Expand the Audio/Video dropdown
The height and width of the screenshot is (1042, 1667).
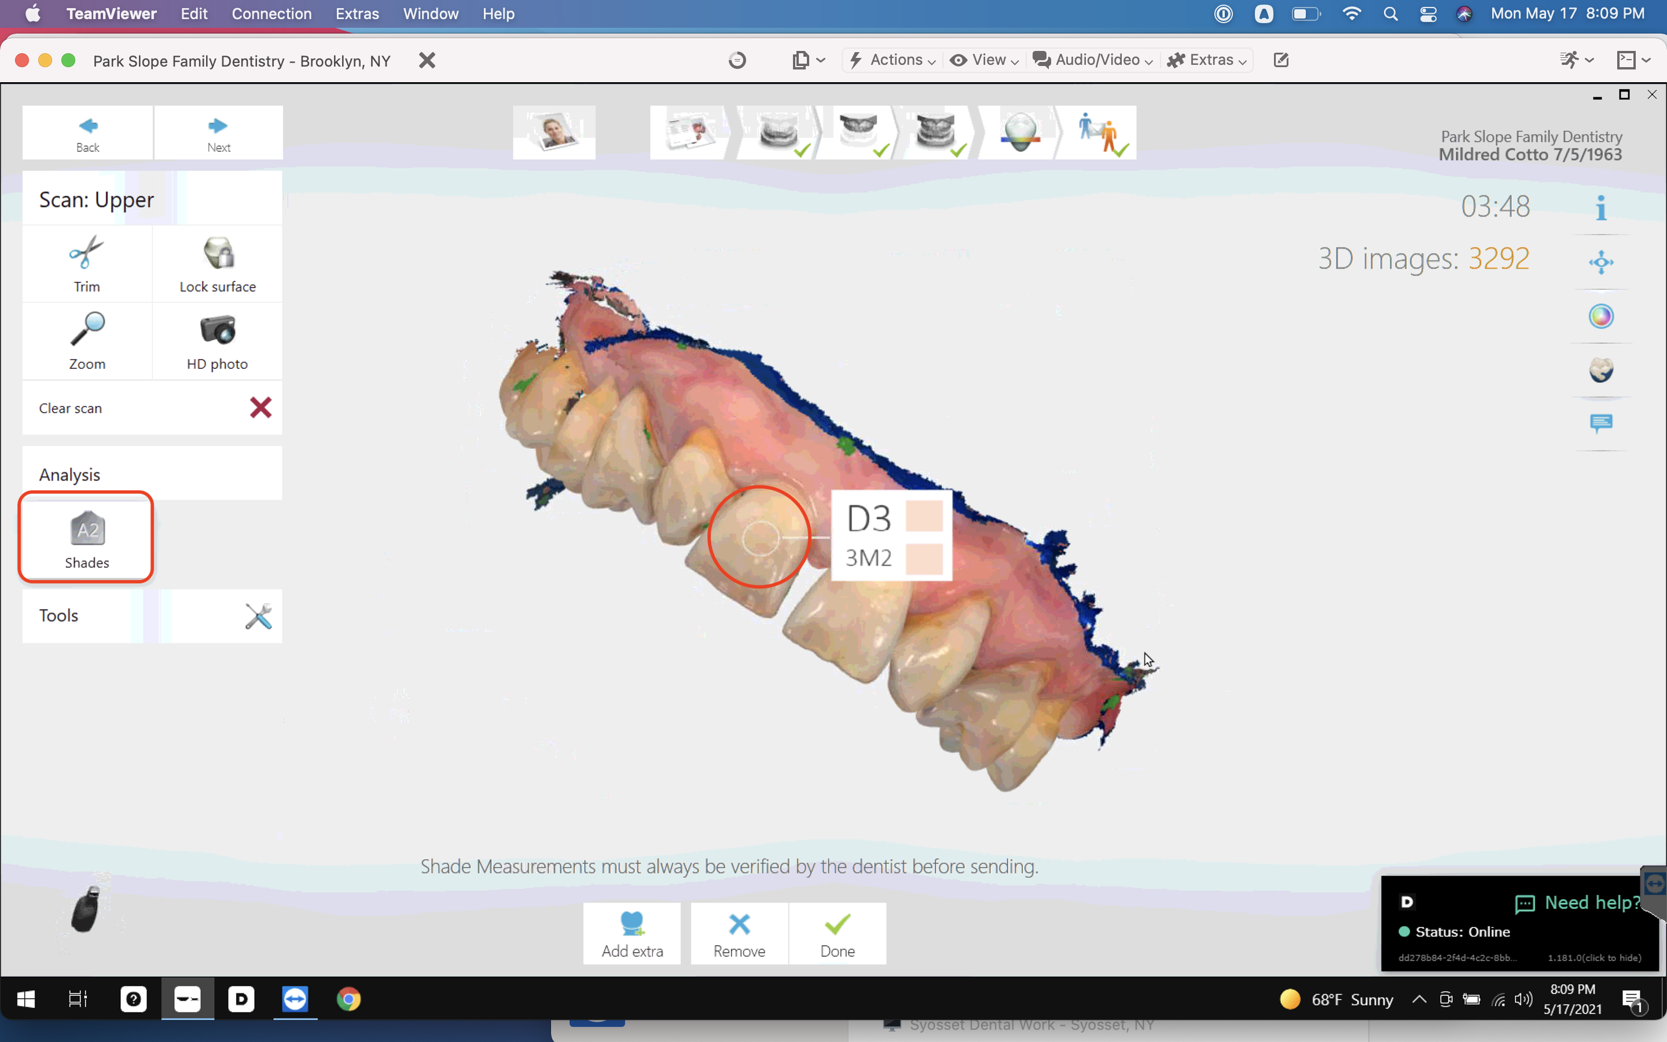pos(1092,60)
